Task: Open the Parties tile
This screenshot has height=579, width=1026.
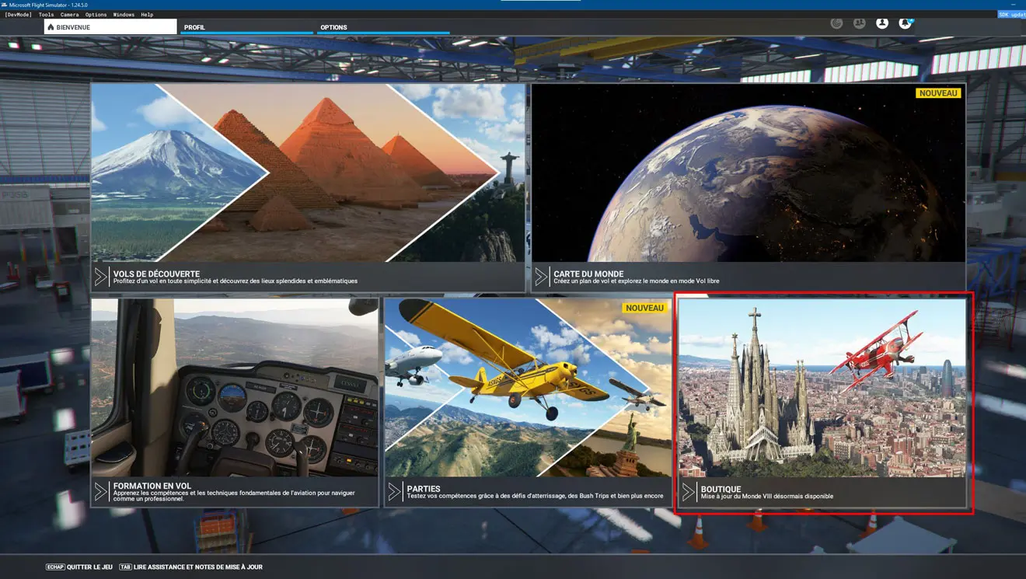Action: [x=528, y=403]
